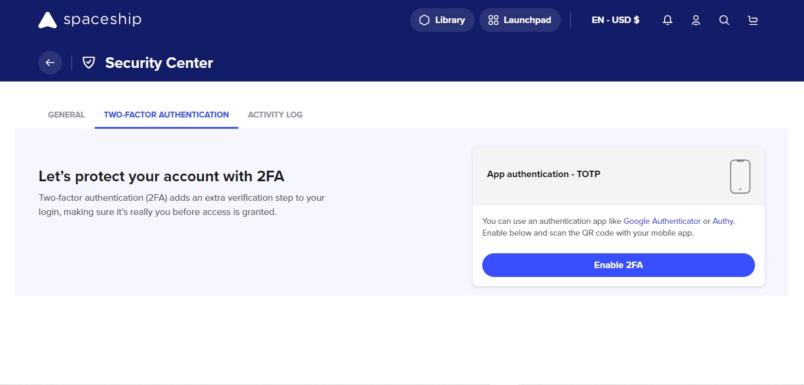Go back using the arrow button
Viewport: 804px width, 385px height.
[x=50, y=63]
